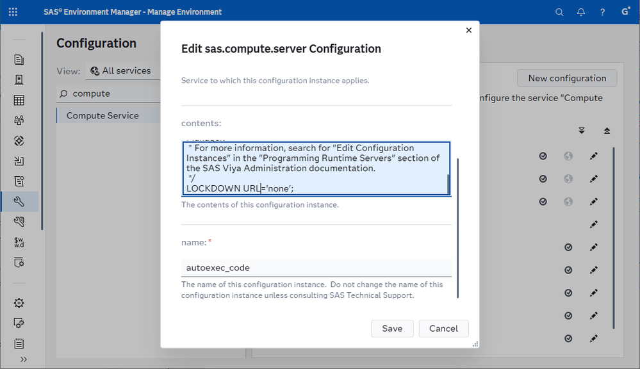Open the import arrow sidebar page
640x369 pixels.
(x=19, y=161)
